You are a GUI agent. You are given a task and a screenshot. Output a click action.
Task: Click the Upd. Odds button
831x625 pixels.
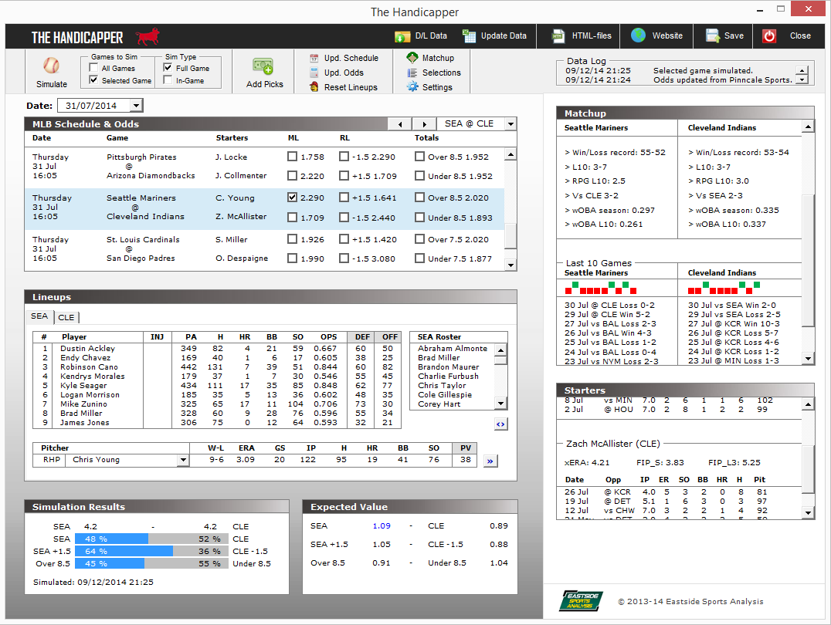tap(343, 73)
